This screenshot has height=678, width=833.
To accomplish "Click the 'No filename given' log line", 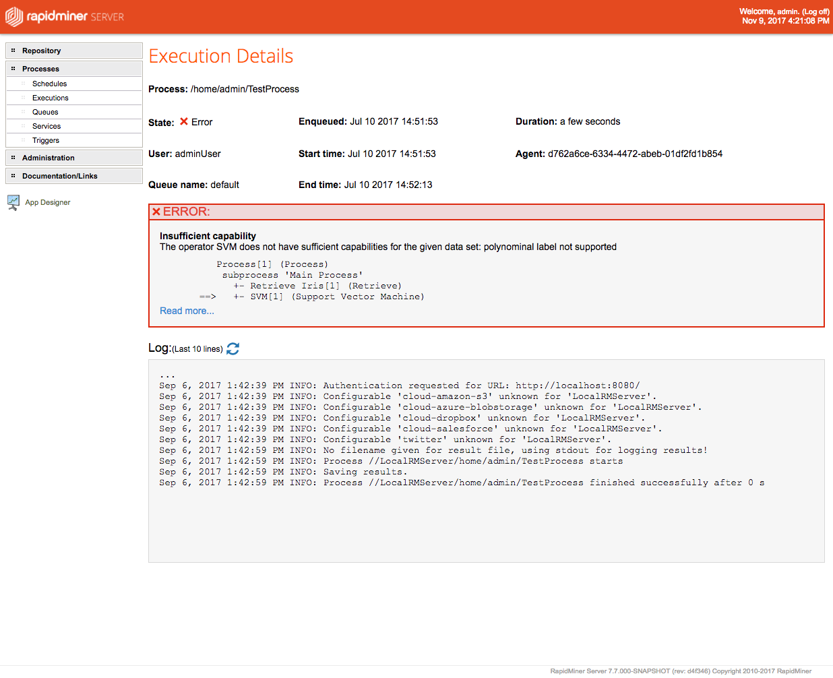I will pos(433,450).
